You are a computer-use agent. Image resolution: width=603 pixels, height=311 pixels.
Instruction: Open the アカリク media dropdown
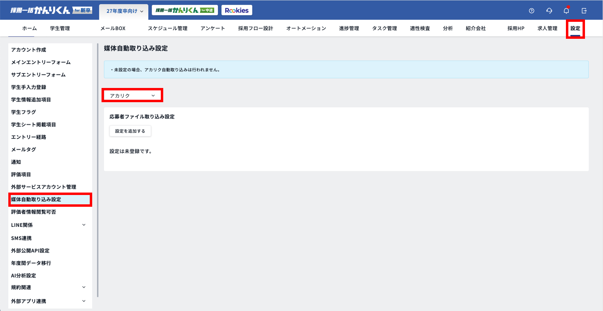pyautogui.click(x=132, y=96)
